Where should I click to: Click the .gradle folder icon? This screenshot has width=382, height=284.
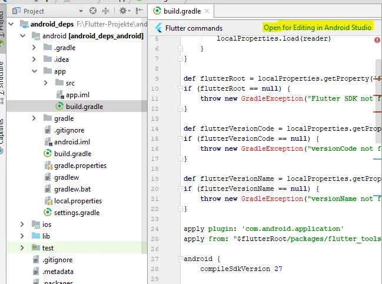48,47
